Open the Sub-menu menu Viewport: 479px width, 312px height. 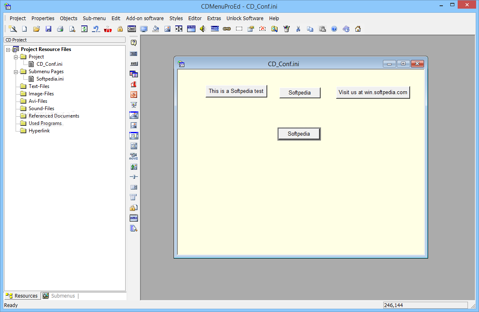(94, 18)
